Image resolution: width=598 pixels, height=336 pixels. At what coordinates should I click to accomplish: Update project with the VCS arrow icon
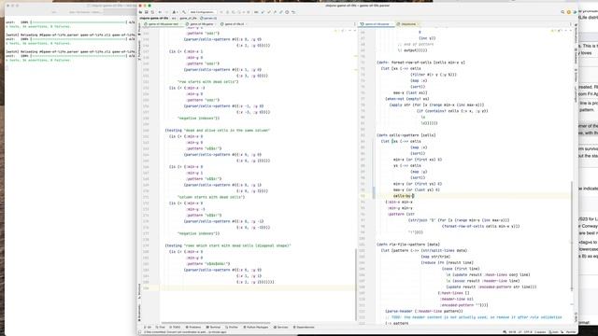[263, 12]
